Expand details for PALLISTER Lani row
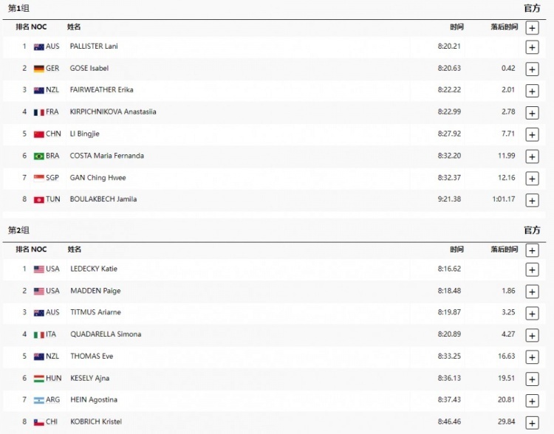 (x=532, y=47)
